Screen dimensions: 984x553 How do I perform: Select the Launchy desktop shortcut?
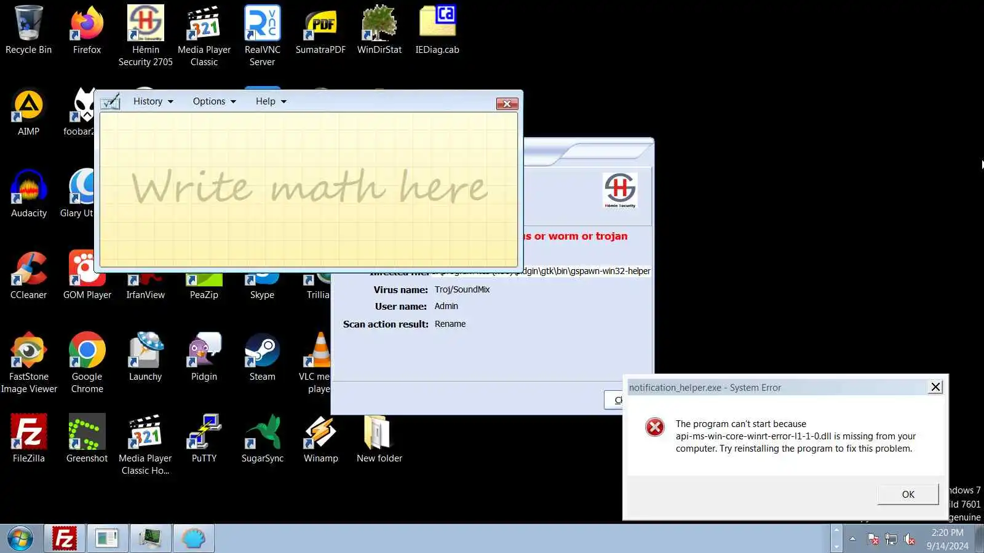146,357
